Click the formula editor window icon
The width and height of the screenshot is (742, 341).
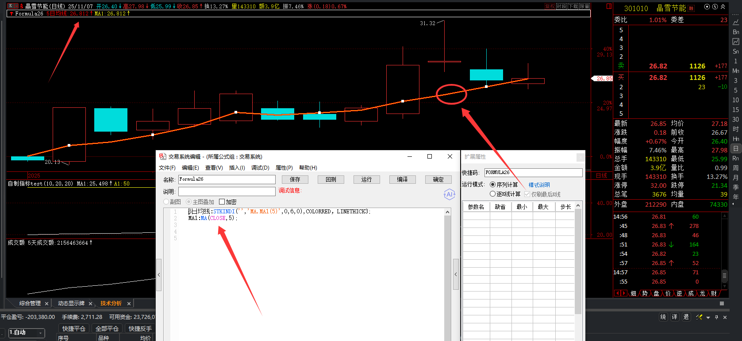click(x=162, y=156)
